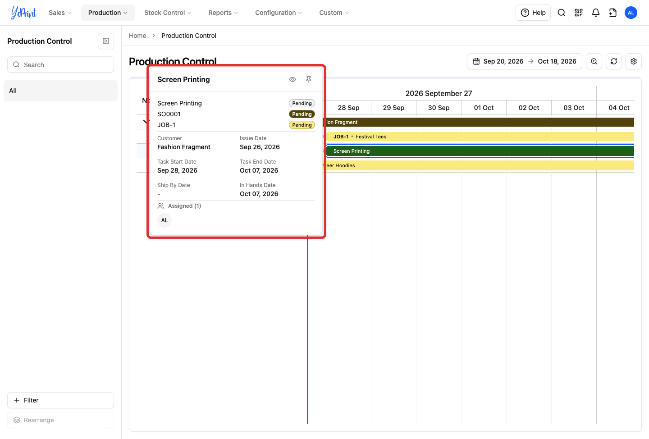Click Production Control breadcrumb text
The image size is (649, 439).
(x=189, y=36)
